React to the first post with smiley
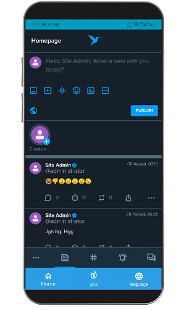This screenshot has height=310, width=181. click(75, 198)
